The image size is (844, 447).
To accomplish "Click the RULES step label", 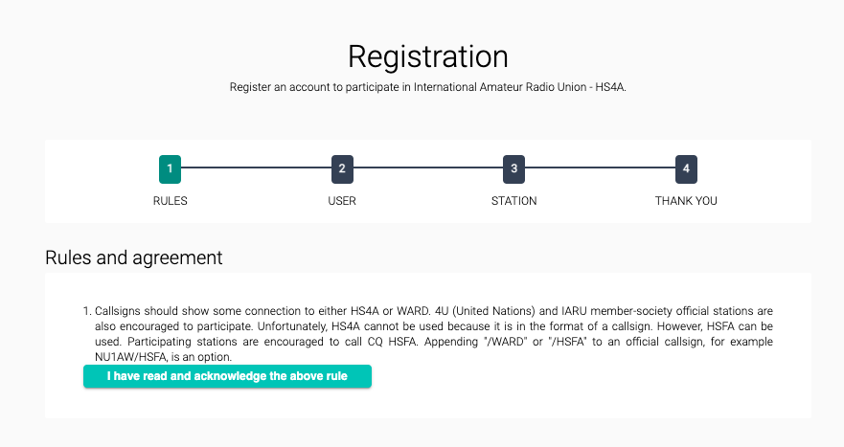I will click(x=171, y=201).
